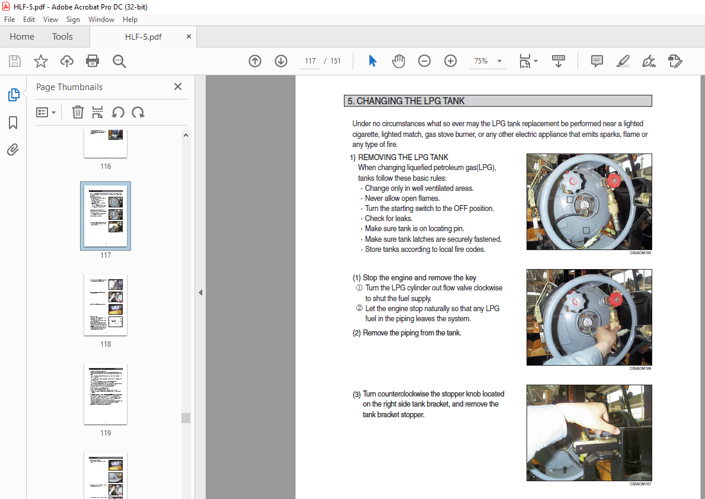Close the HLF-5.pdf tab
Viewport: 705px width, 499px height.
(189, 36)
